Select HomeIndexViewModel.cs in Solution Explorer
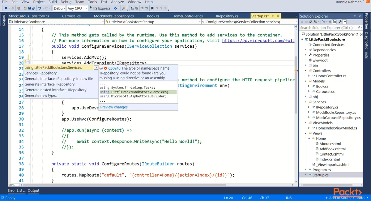The image size is (371, 201). [x=336, y=128]
